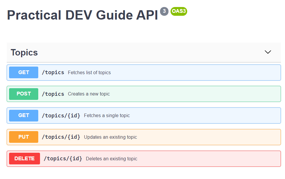285x179 pixels.
Task: Click /topics/{id} path in the GET single topic row
Action: pos(61,116)
